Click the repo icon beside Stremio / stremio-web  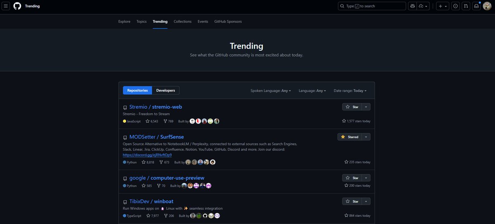(125, 107)
